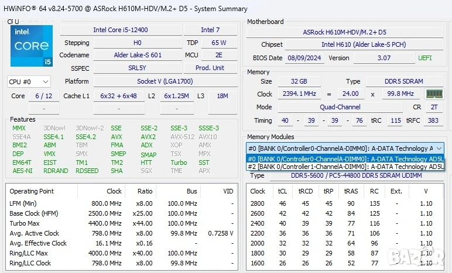Collapse the Memory Modules dropdown arrow
This screenshot has height=273, width=452.
pos(439,148)
